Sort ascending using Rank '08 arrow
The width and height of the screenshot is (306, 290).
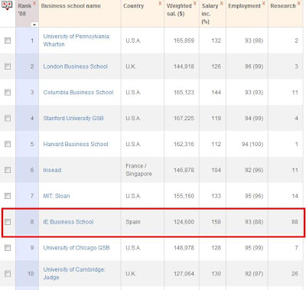coord(34,24)
